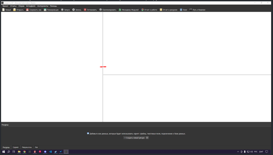Expand the menu beside Создать новый ресурс
Screen dimensions: 273x155
(147, 138)
